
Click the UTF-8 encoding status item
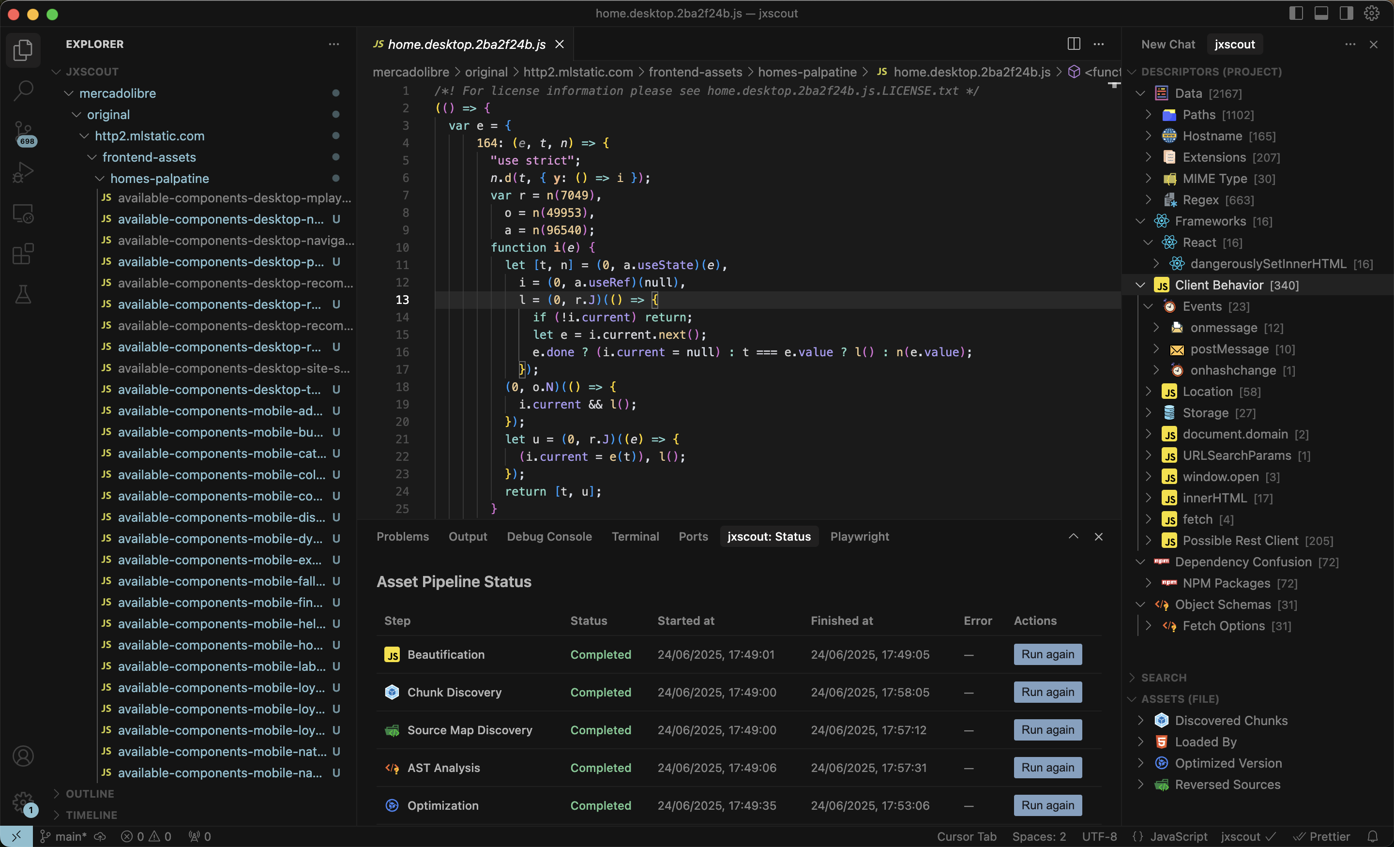pyautogui.click(x=1099, y=836)
